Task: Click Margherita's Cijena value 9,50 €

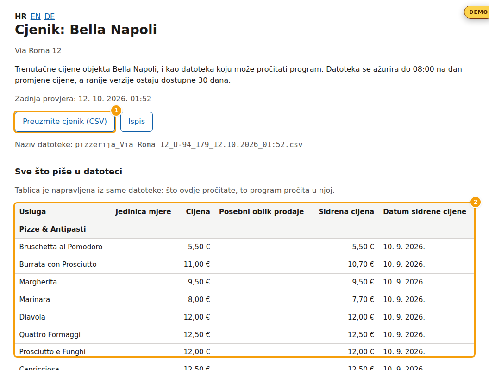Action: coord(199,282)
